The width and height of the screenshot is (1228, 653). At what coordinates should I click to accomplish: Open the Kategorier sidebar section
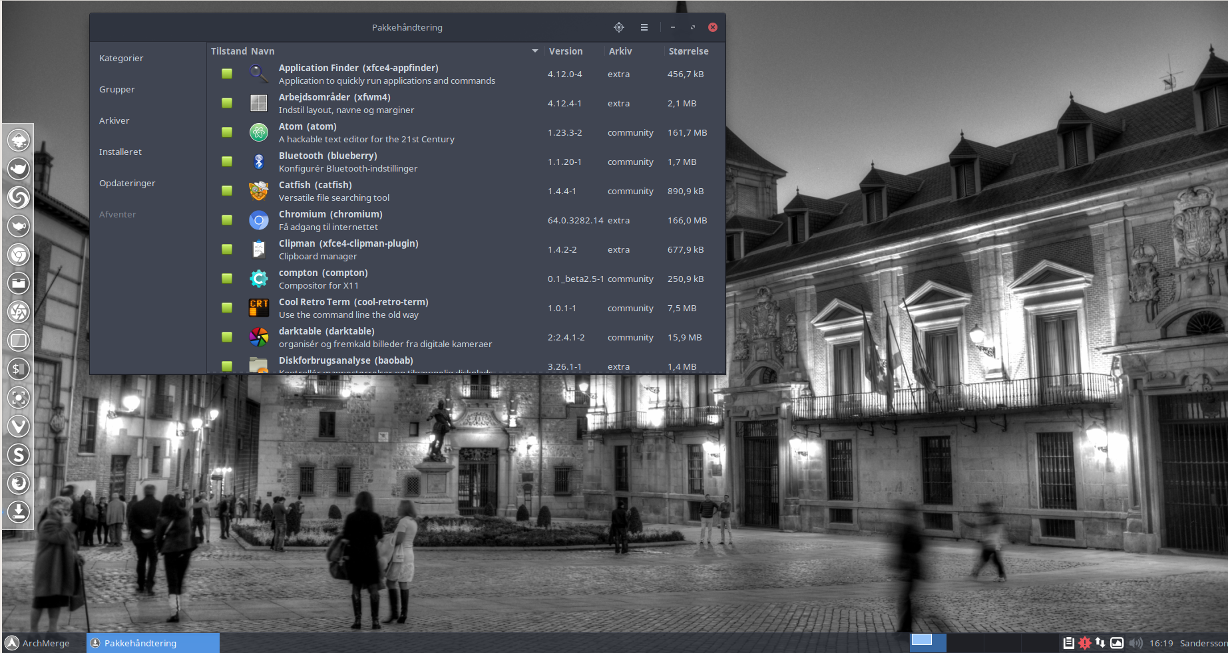click(x=121, y=59)
